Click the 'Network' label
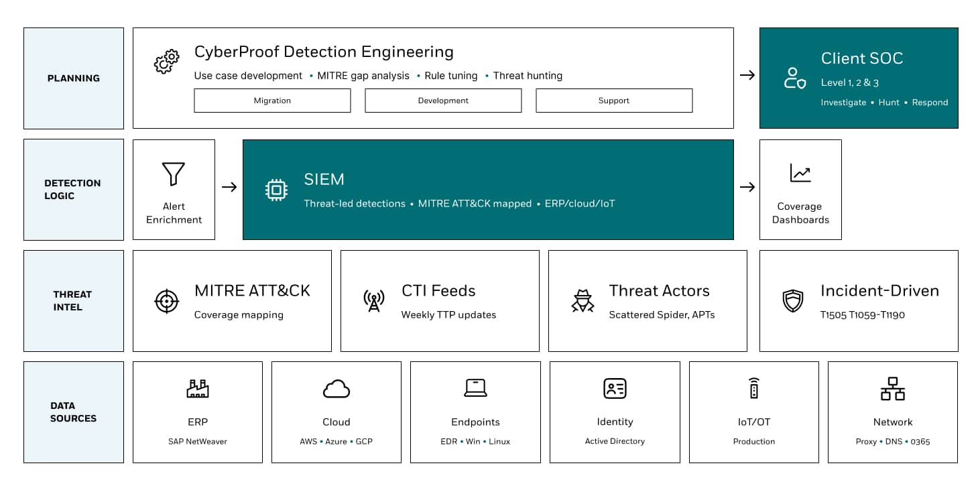The image size is (978, 486). coord(893,422)
